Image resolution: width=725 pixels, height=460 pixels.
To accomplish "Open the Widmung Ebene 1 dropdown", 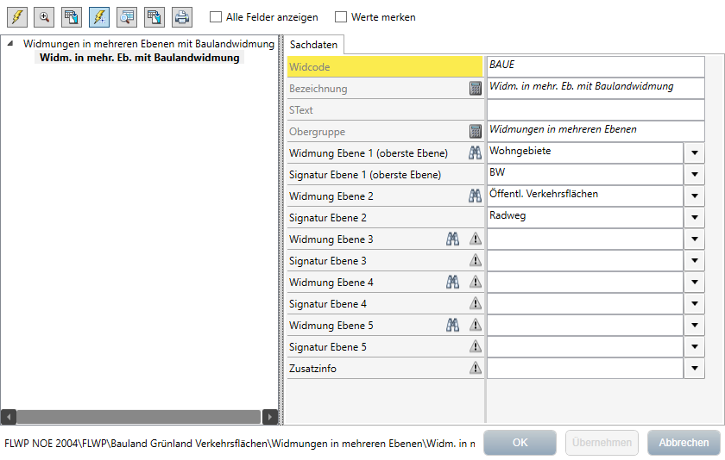I will 695,153.
